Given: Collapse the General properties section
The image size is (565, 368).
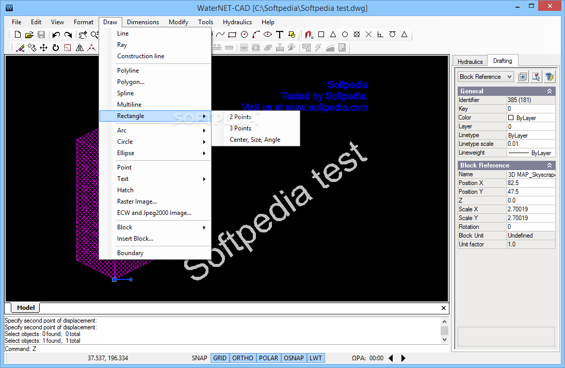Looking at the screenshot, I should [x=550, y=91].
